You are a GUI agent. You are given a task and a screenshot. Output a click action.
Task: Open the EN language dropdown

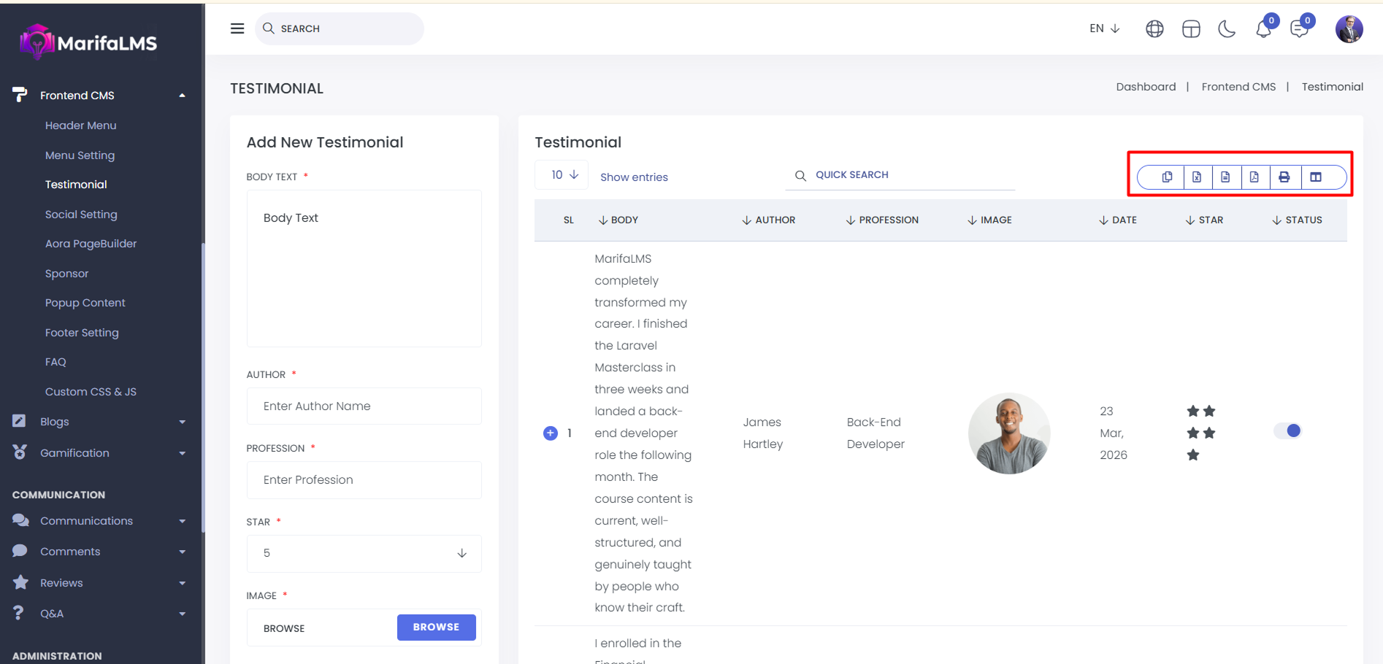[x=1104, y=28]
